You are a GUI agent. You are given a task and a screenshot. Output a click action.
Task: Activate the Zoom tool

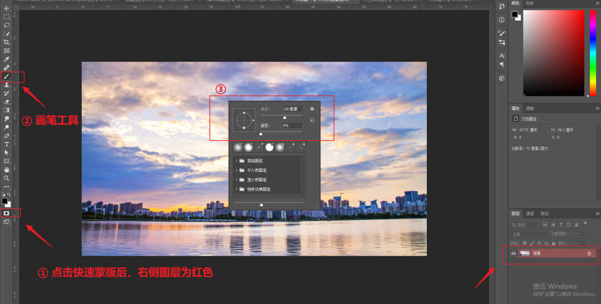click(7, 178)
